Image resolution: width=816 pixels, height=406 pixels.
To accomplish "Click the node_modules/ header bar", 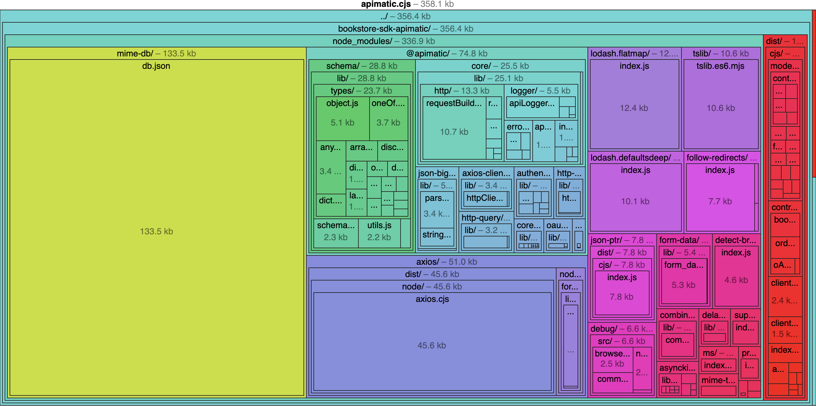I will (383, 41).
